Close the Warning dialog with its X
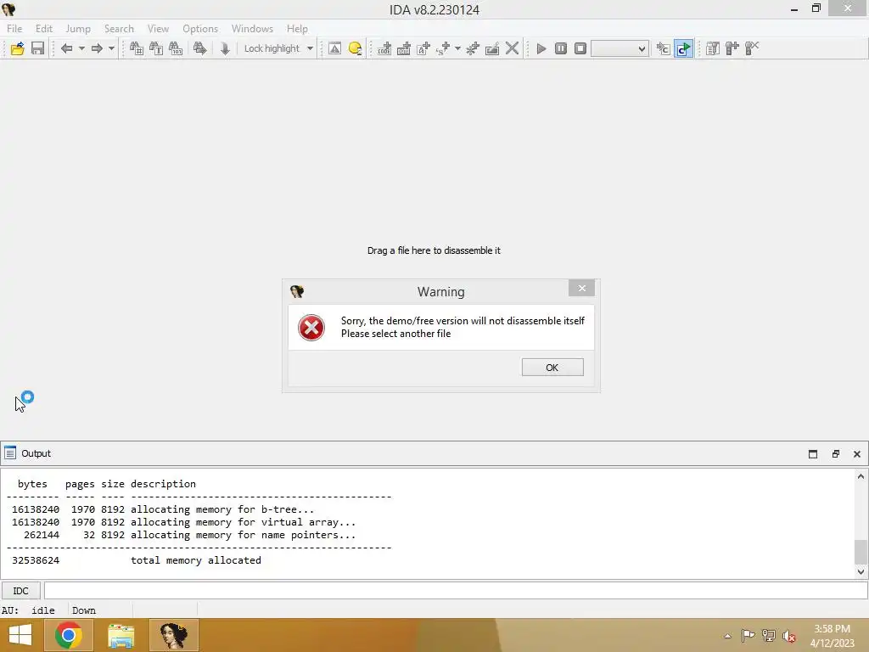The width and height of the screenshot is (869, 652). [581, 289]
